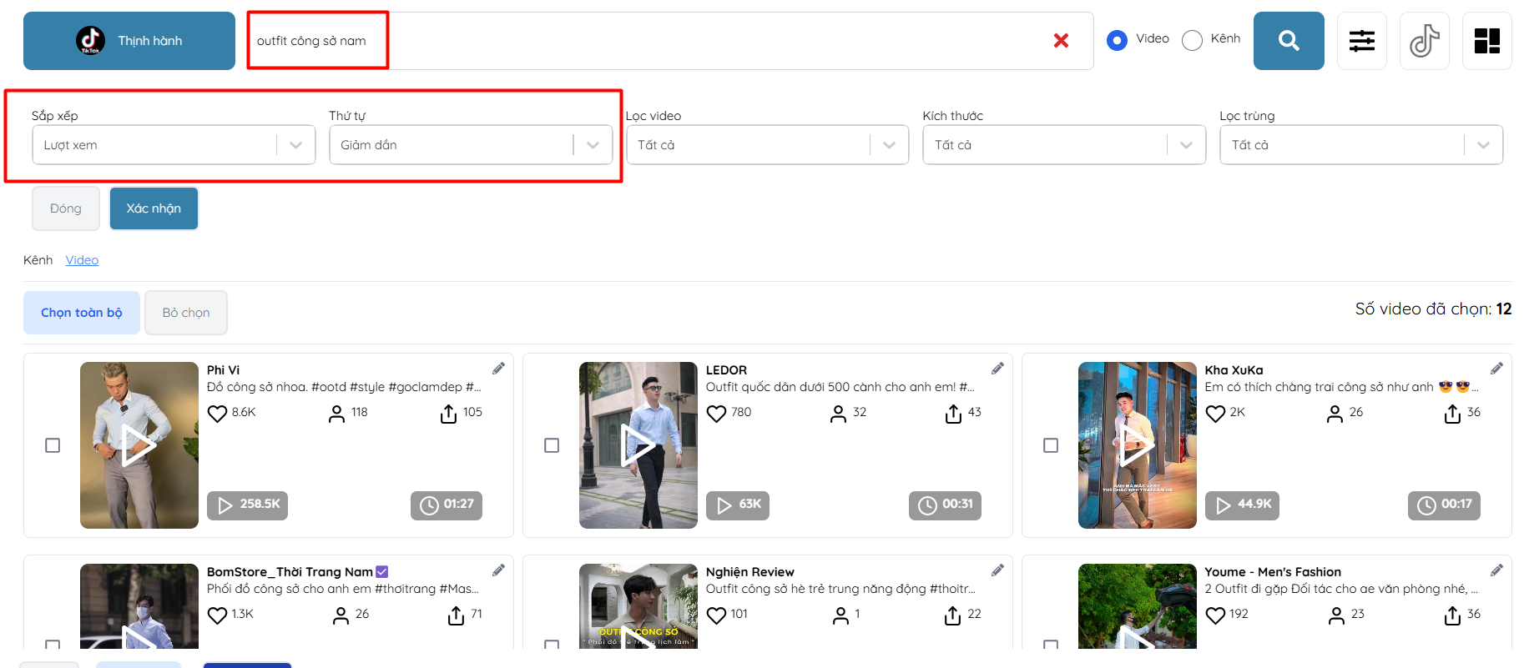Tick the checkbox for LEDOR video
This screenshot has width=1524, height=668.
coord(552,445)
